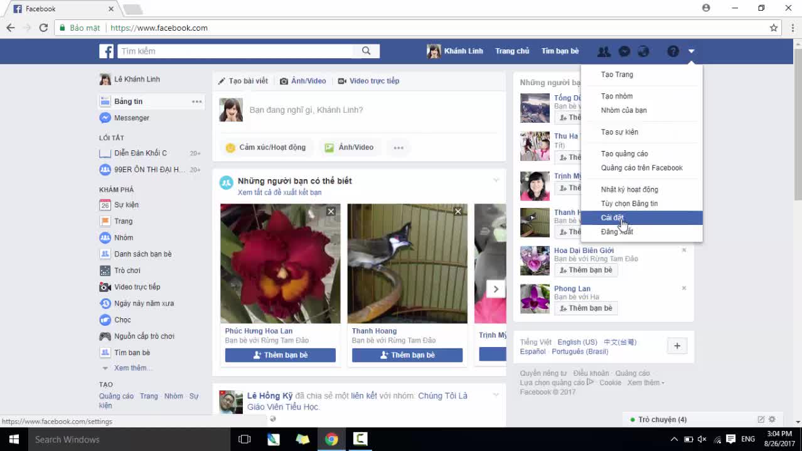Click the green Ảnh/Video composer button
This screenshot has height=451, width=802.
click(349, 147)
